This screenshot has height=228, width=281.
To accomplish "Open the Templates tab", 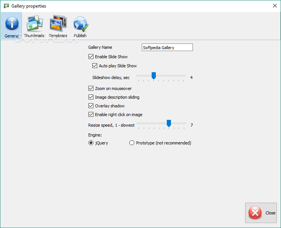I will (58, 26).
